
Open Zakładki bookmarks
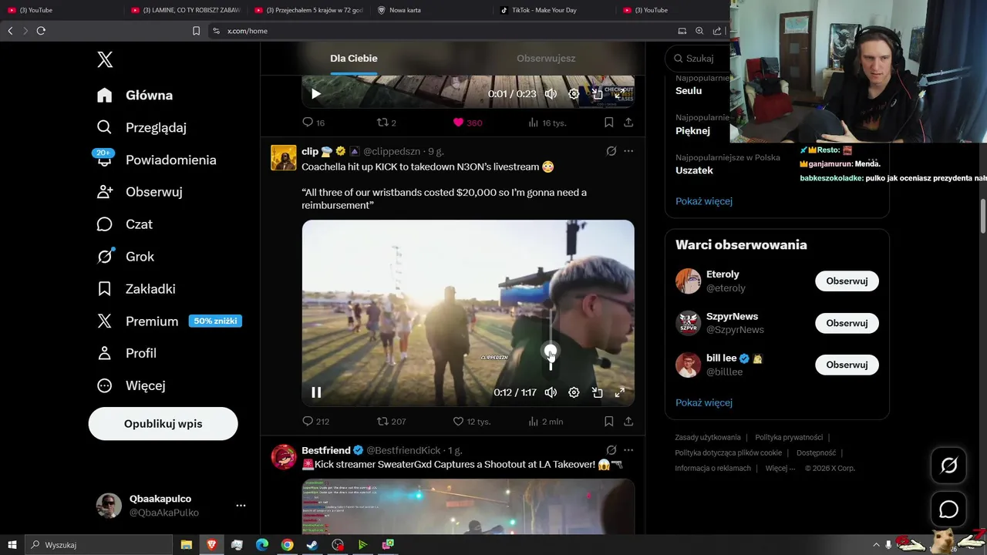136,289
